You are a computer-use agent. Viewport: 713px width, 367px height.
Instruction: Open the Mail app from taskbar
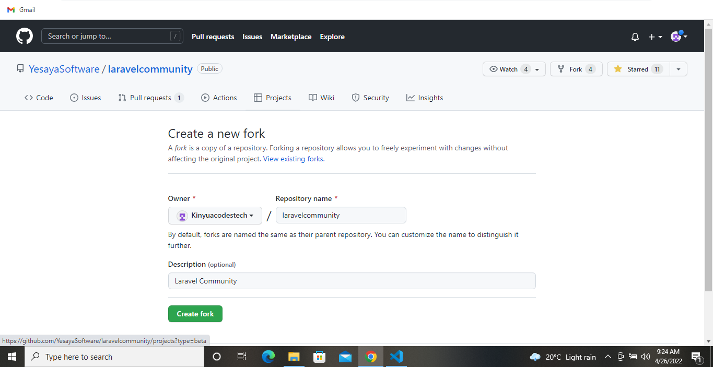pyautogui.click(x=345, y=357)
